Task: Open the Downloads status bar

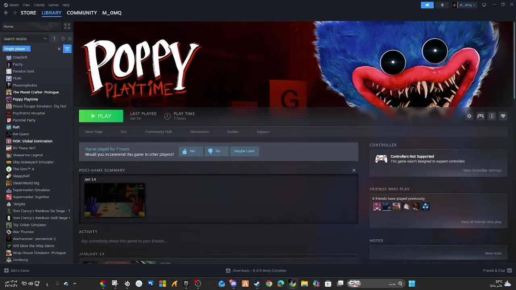Action: click(256, 271)
